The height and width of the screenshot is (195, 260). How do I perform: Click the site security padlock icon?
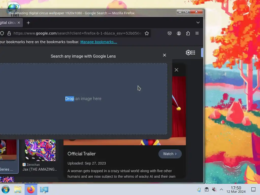click(x=9, y=33)
